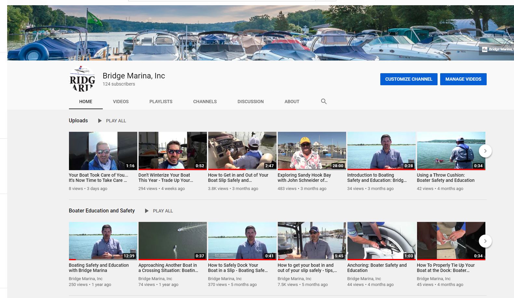Open the Exploring Sandy Hook Bay video thumbnail
The image size is (514, 298).
point(312,151)
